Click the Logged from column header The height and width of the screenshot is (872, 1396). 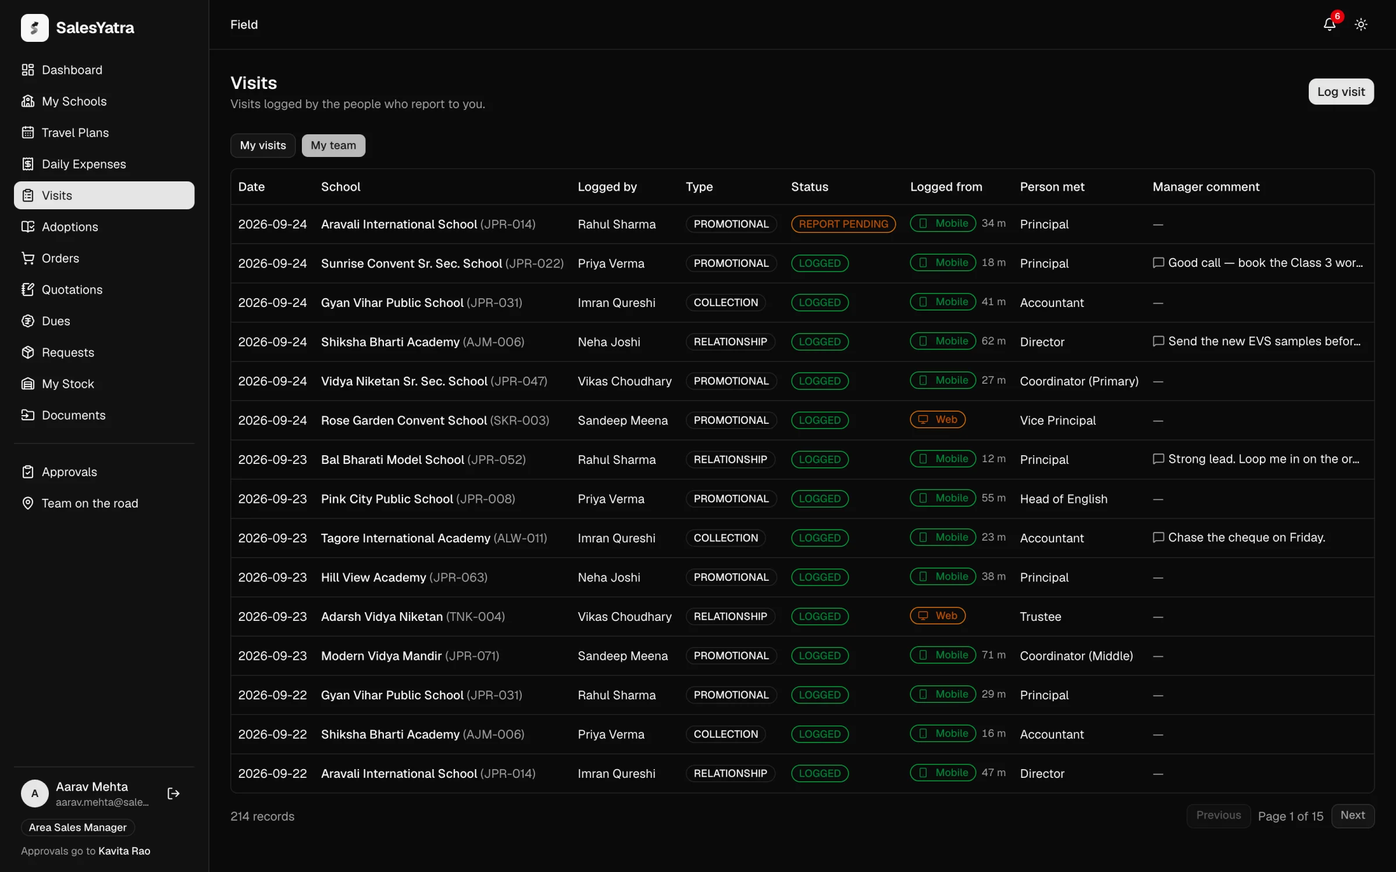click(946, 187)
